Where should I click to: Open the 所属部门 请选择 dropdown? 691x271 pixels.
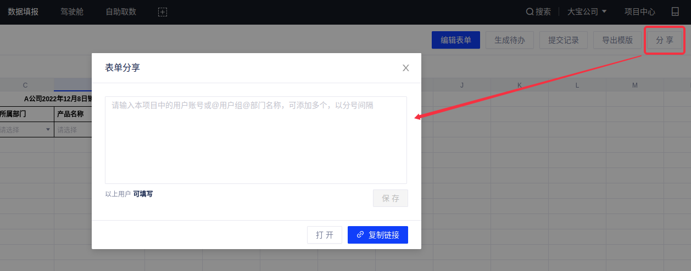(26, 130)
